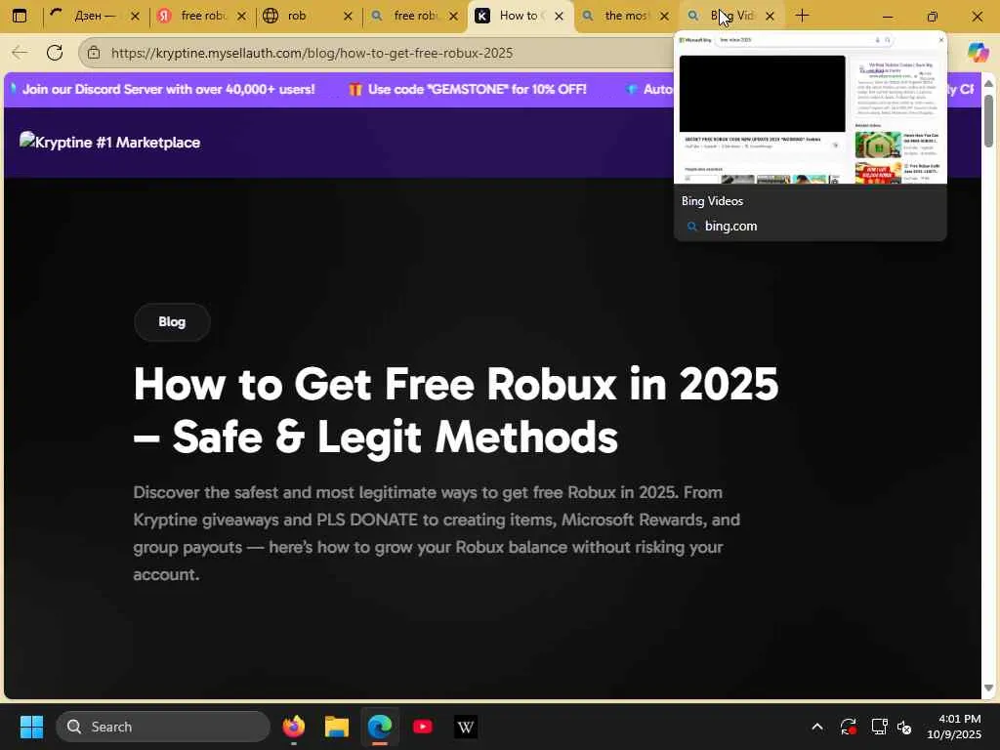Image resolution: width=1000 pixels, height=750 pixels.
Task: Click the Bing Videos preview title text
Action: pyautogui.click(x=712, y=201)
